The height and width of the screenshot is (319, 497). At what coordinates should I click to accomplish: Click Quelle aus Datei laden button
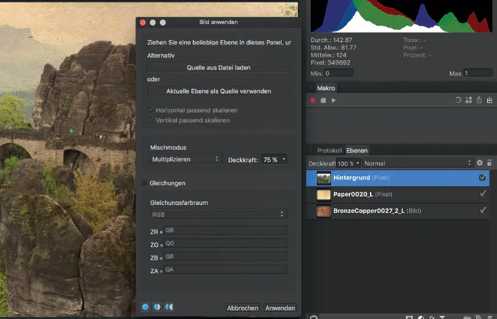pos(219,68)
